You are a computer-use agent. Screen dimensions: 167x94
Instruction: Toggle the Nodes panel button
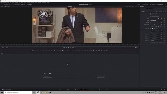[x=29, y=4]
